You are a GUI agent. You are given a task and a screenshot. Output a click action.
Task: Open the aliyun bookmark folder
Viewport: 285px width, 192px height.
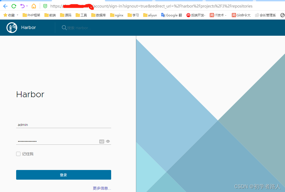(x=150, y=15)
